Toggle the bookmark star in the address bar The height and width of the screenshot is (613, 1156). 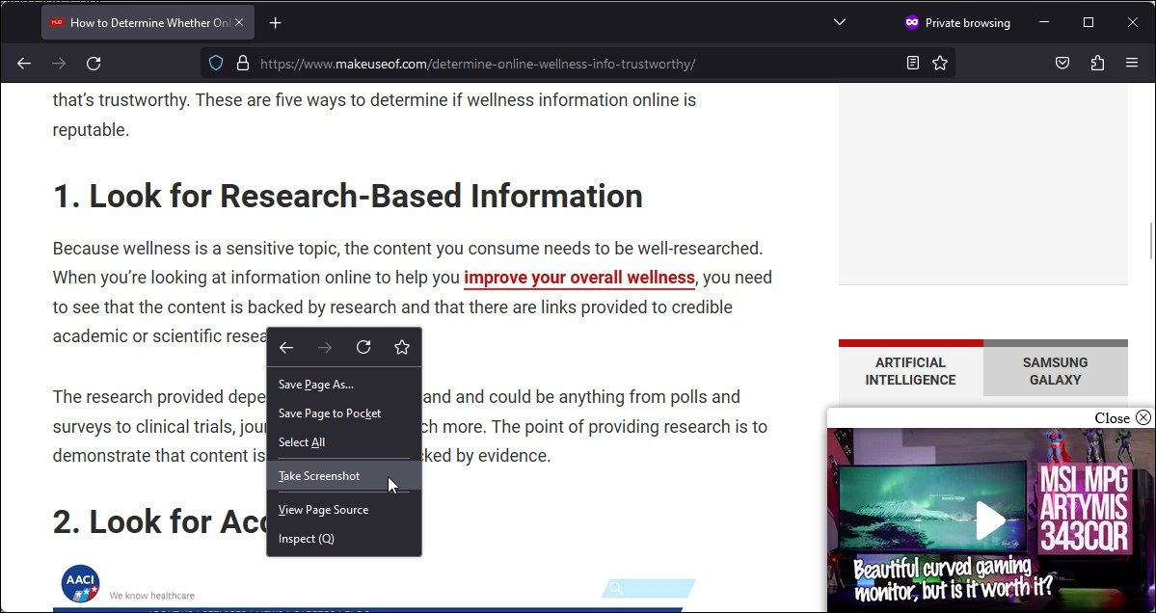[x=939, y=62]
